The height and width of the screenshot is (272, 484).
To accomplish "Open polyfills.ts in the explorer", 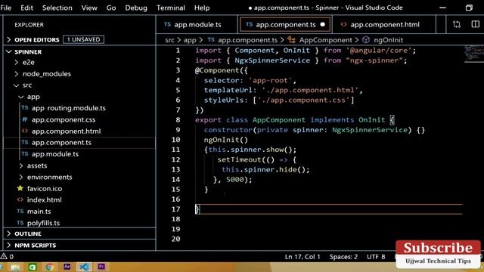I will point(43,223).
